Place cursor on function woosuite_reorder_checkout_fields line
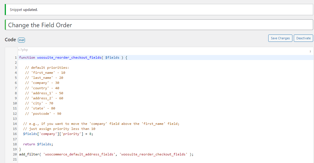Screen dimensions: 314x163 tap(73, 58)
